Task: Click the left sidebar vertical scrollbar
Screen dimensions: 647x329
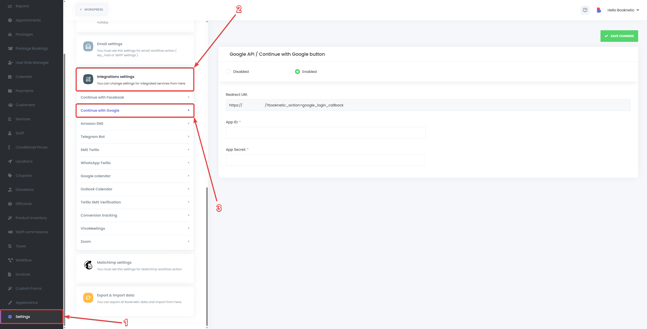Action: click(64, 190)
